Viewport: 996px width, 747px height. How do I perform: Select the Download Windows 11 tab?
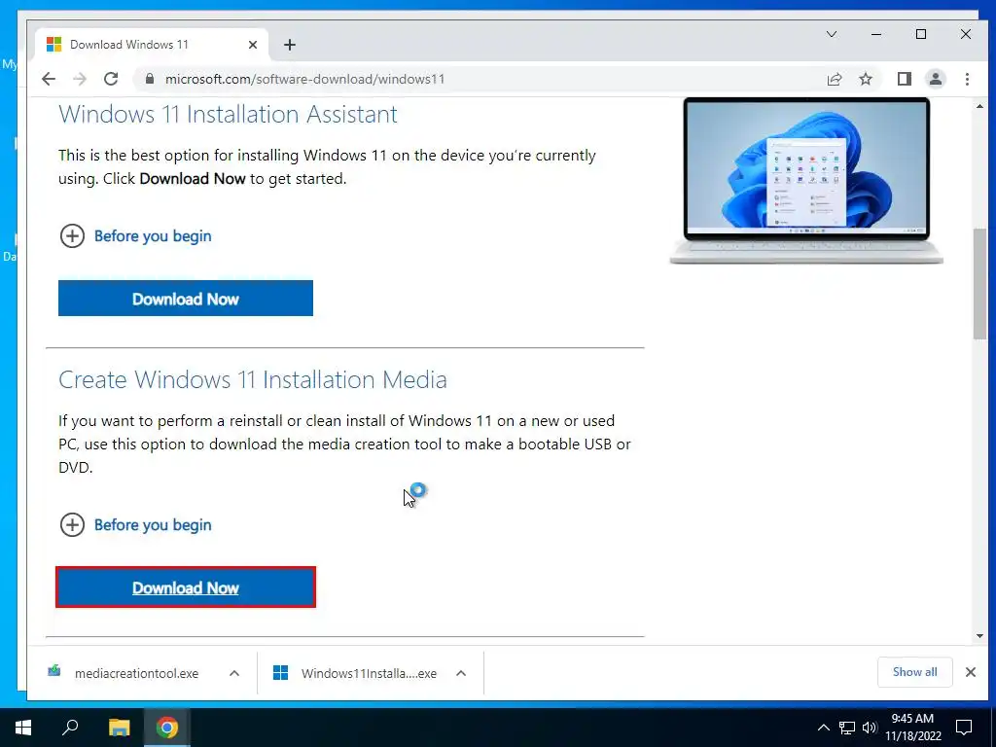(151, 45)
